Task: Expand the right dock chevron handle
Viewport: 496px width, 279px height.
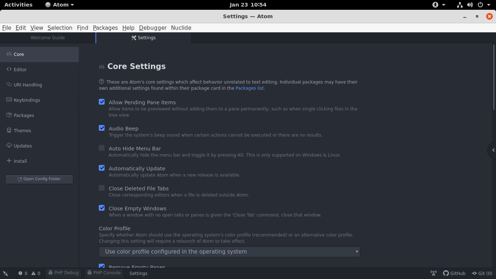Action: point(493,150)
